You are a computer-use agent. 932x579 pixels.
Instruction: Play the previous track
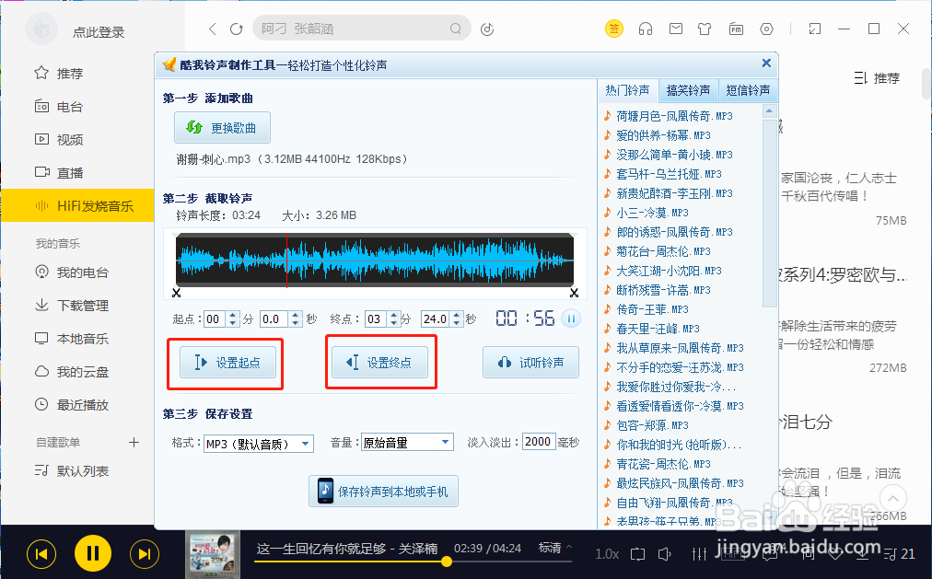(x=41, y=554)
